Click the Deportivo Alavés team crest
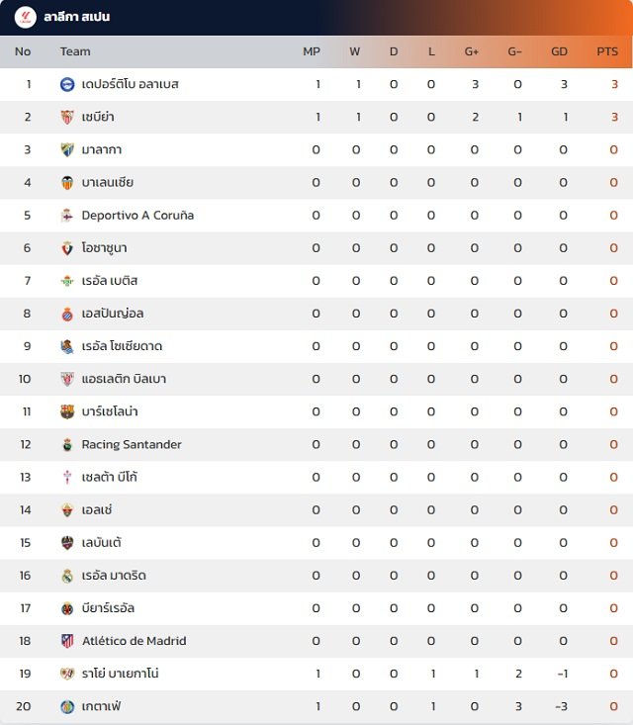 click(x=67, y=84)
